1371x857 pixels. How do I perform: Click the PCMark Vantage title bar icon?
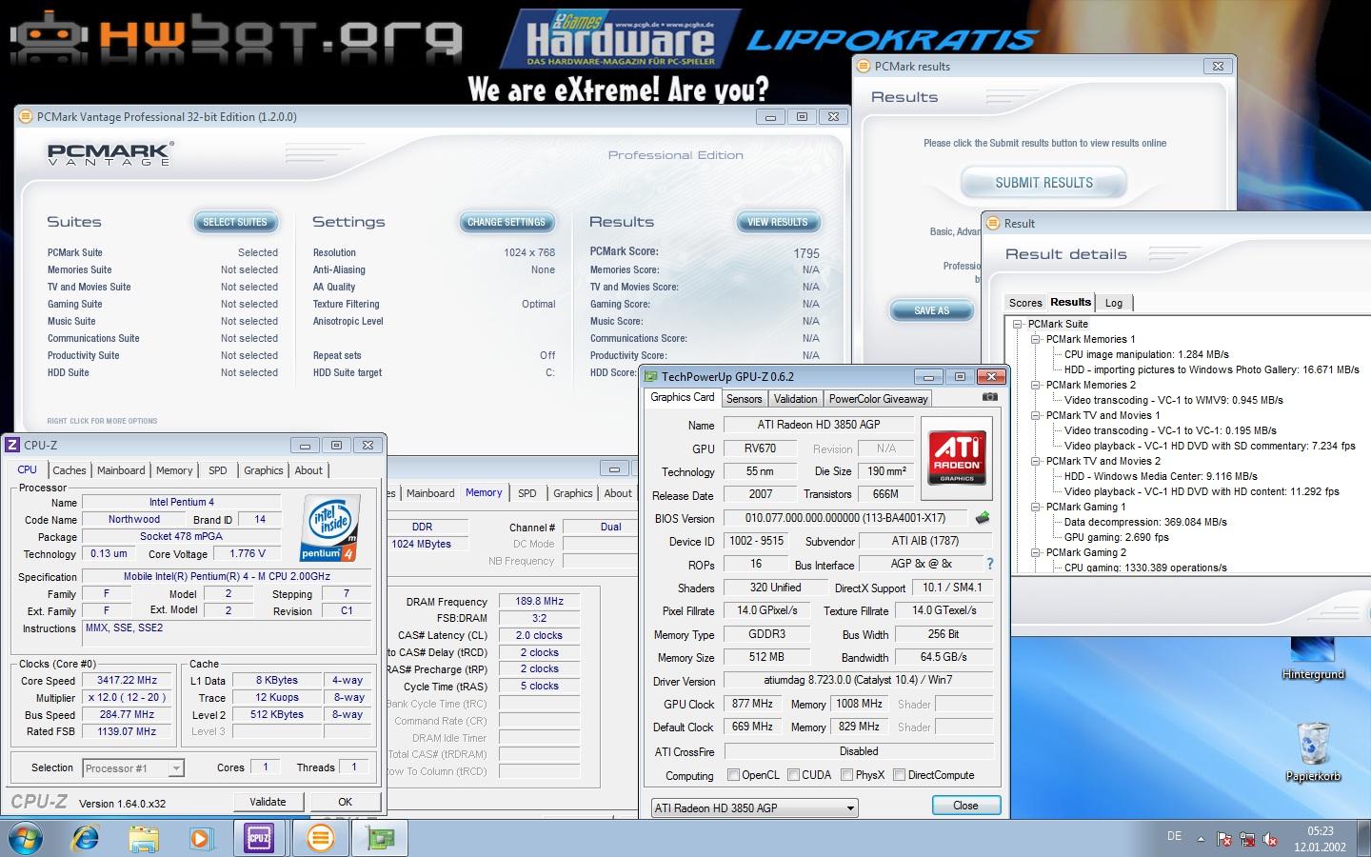(x=26, y=117)
